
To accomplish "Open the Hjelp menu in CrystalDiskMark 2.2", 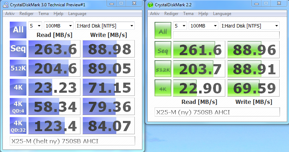I will 203,14.
